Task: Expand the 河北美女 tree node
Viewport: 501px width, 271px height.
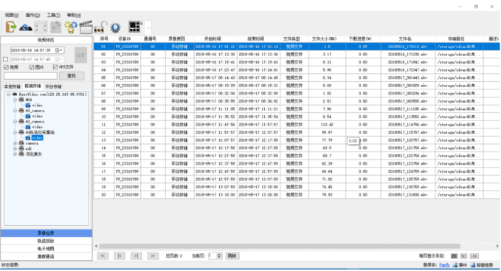Action: (x=15, y=154)
